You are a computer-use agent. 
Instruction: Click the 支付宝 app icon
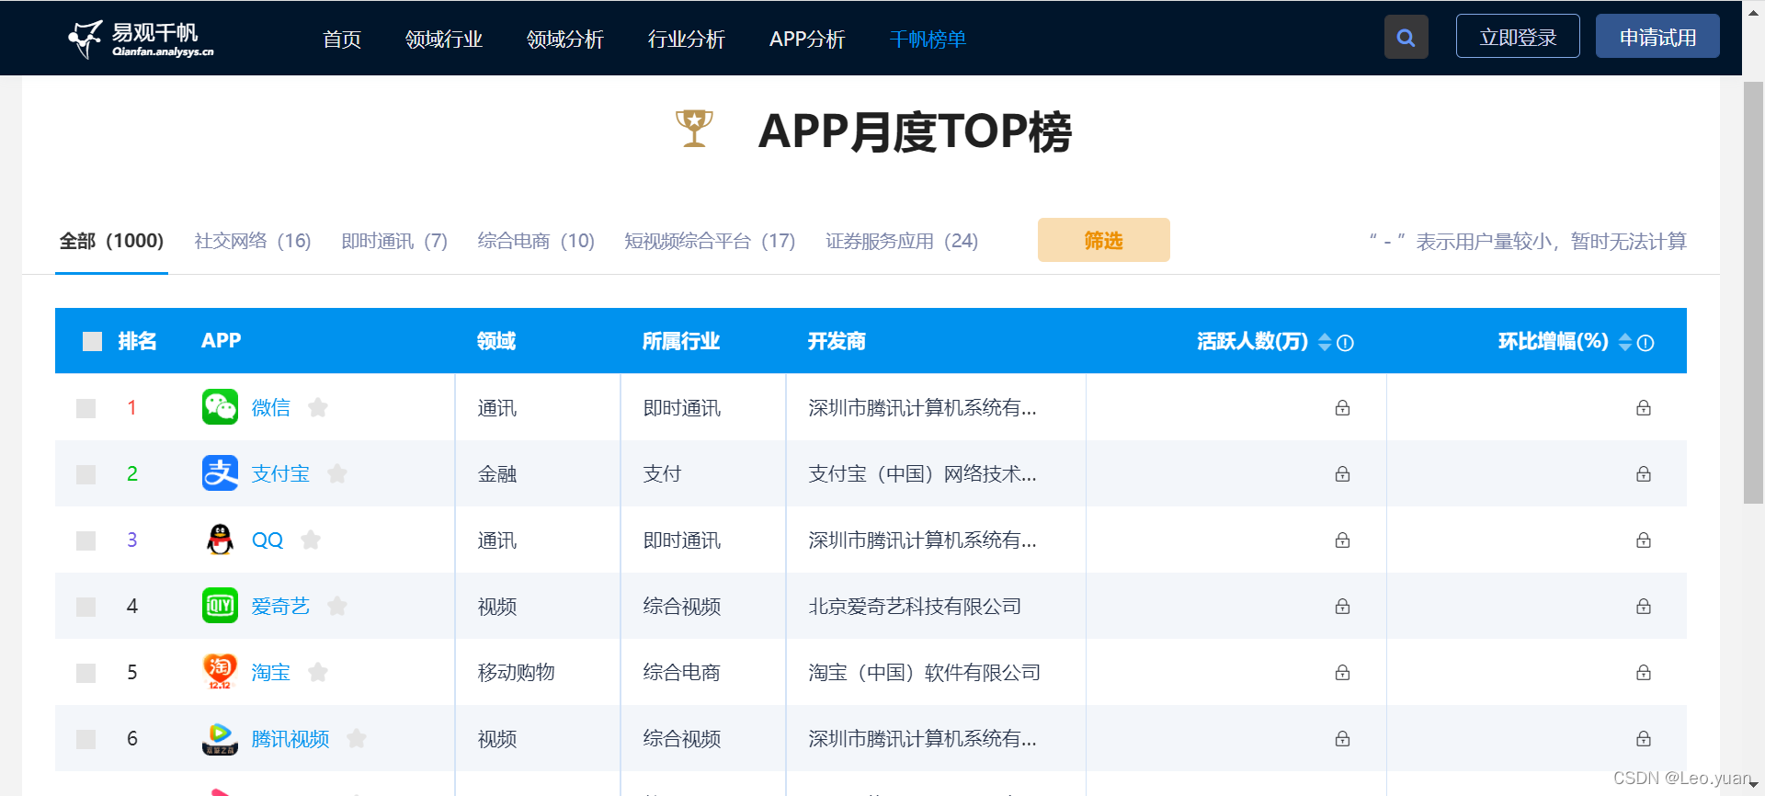click(220, 473)
